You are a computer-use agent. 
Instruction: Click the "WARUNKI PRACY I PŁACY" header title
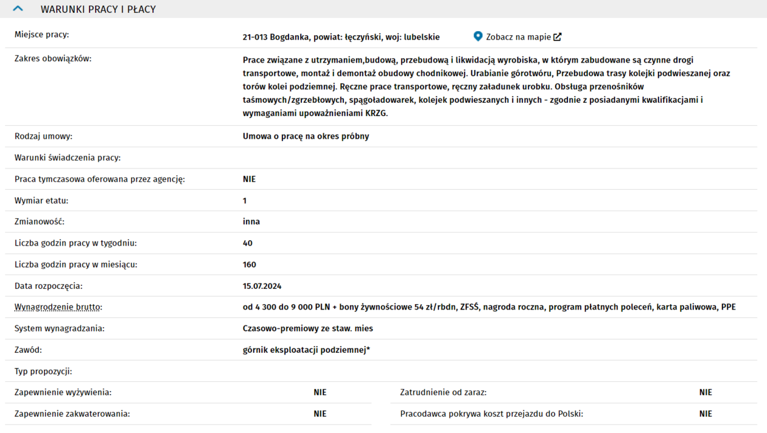tap(98, 10)
